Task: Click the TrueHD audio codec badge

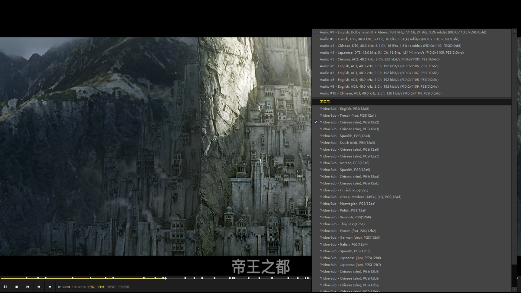Action: (x=124, y=287)
